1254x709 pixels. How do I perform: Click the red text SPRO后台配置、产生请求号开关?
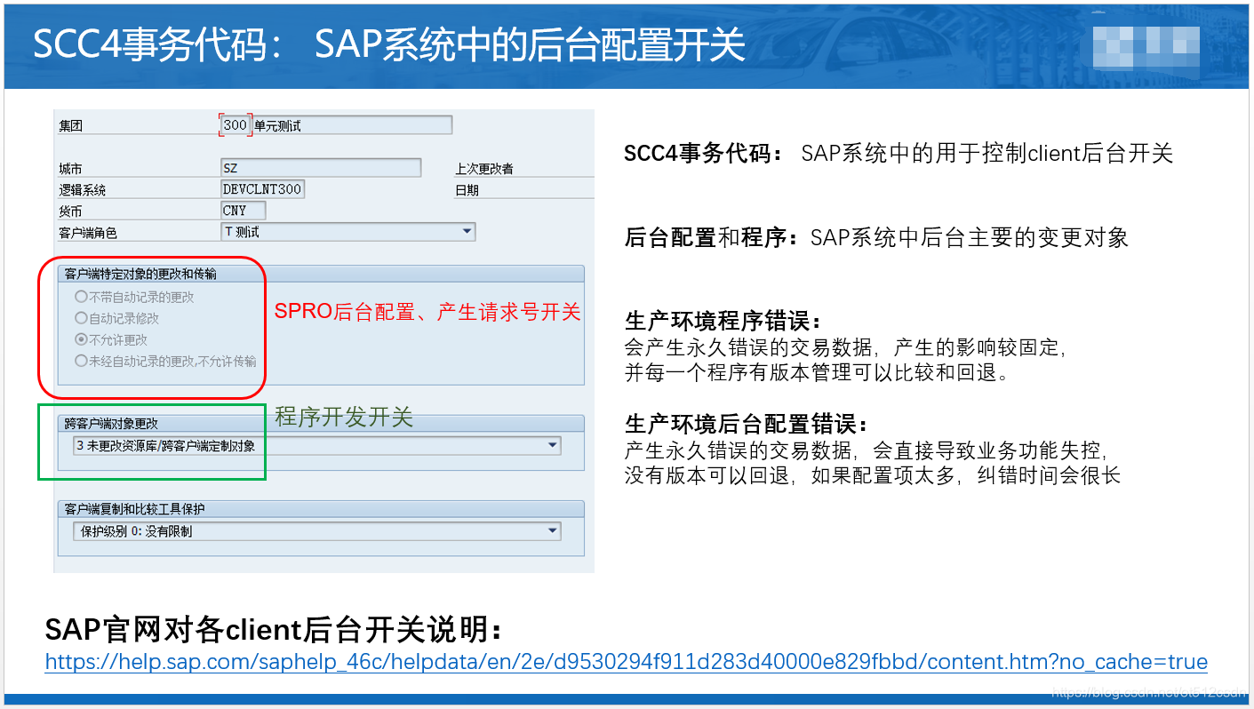[x=427, y=311]
